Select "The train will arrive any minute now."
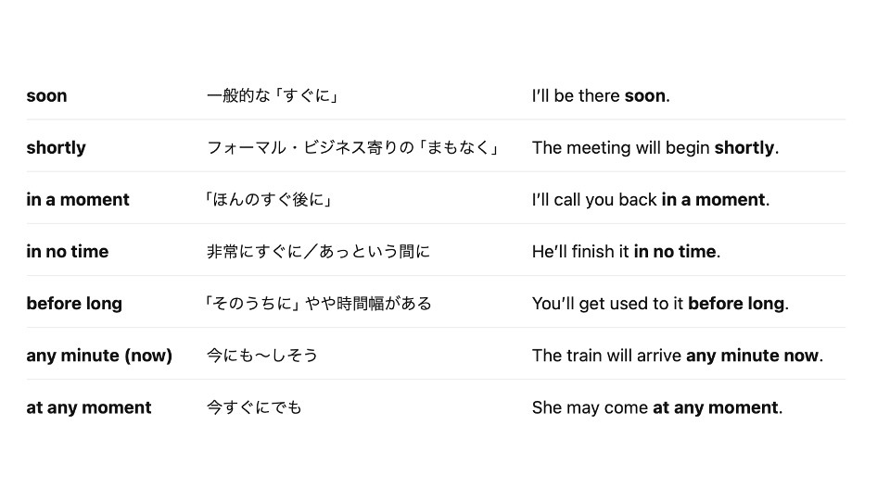Viewport: 890px width, 500px height. (x=677, y=356)
